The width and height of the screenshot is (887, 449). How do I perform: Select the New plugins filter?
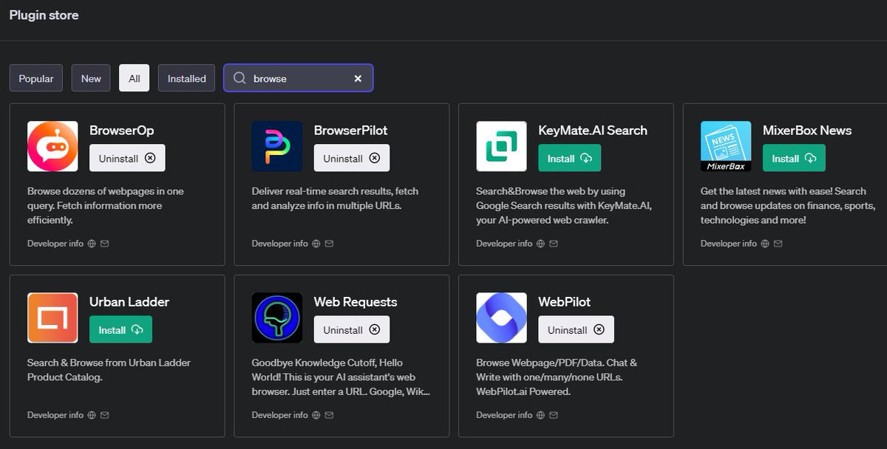[90, 78]
